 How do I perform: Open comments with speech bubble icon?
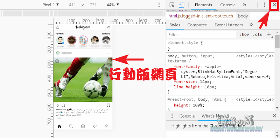(63, 105)
